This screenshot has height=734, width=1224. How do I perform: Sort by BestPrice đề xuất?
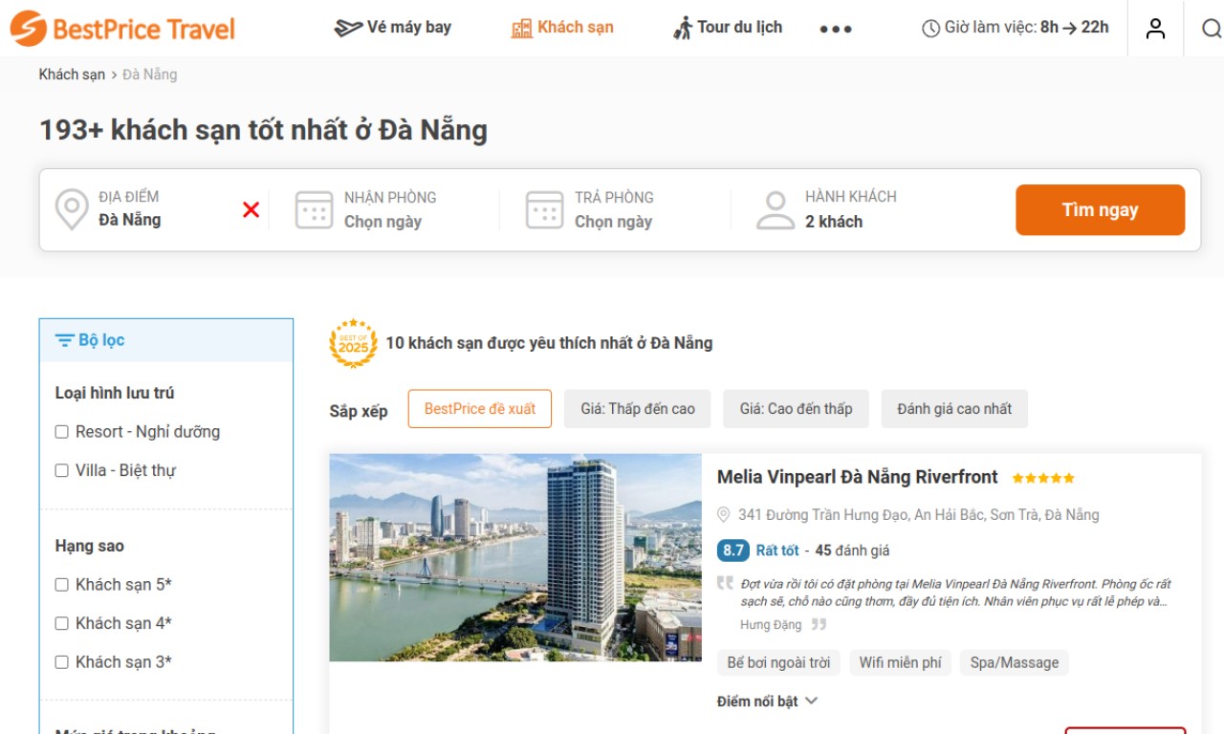(x=480, y=409)
